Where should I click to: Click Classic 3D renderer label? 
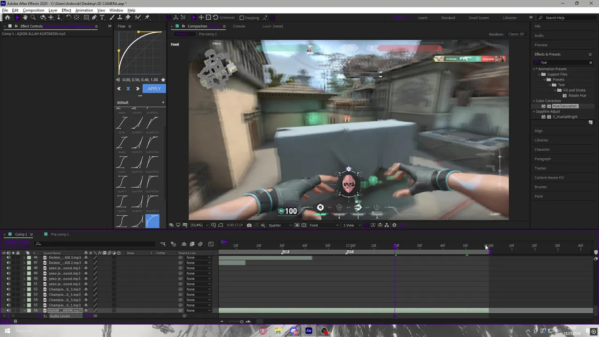click(516, 34)
